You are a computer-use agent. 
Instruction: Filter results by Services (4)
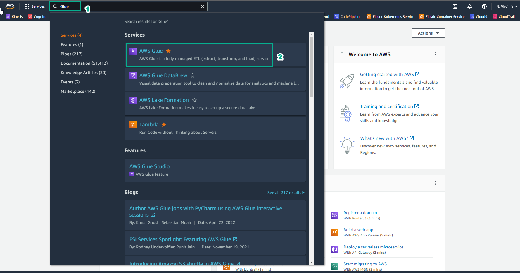tap(72, 35)
